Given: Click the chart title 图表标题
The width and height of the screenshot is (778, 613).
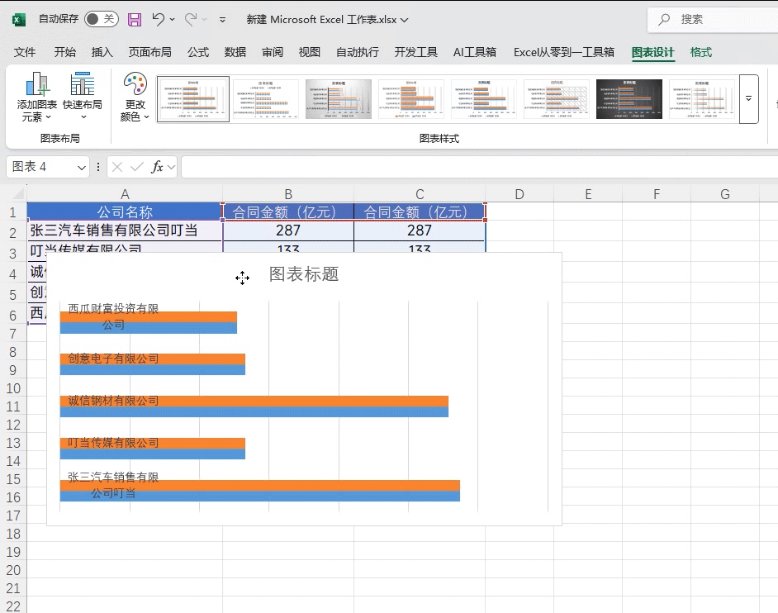Looking at the screenshot, I should coord(304,274).
